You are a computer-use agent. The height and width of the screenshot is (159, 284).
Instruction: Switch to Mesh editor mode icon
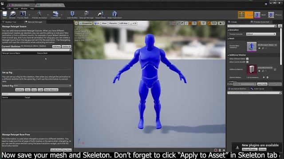click(257, 15)
